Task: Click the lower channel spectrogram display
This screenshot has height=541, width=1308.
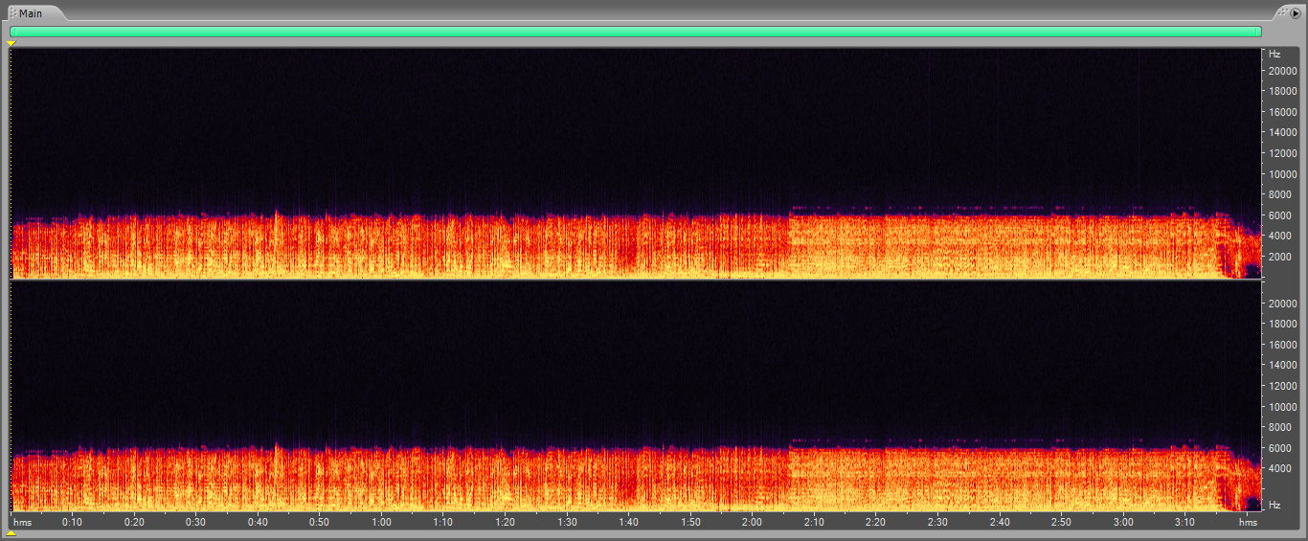Action: [x=636, y=396]
